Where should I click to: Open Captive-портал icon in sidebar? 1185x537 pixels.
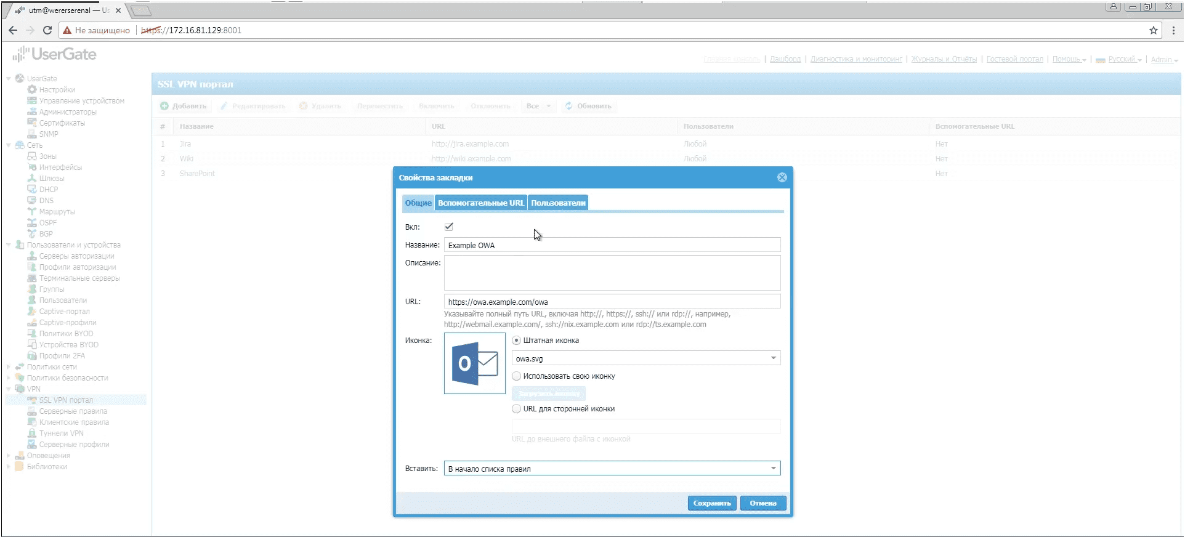(32, 312)
